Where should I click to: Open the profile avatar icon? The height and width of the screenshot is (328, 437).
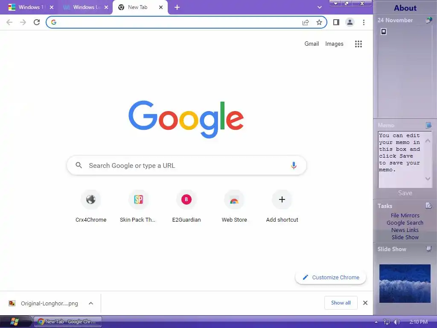tap(350, 22)
